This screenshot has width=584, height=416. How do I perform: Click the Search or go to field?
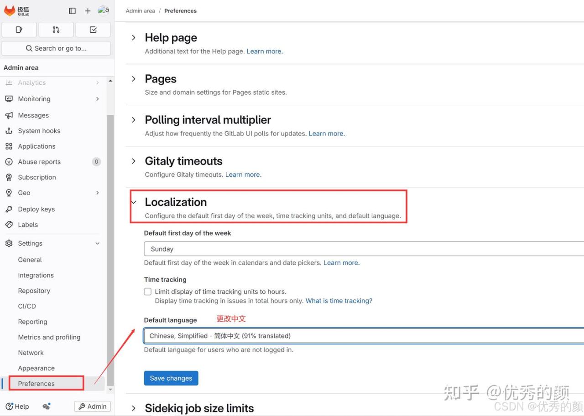56,48
